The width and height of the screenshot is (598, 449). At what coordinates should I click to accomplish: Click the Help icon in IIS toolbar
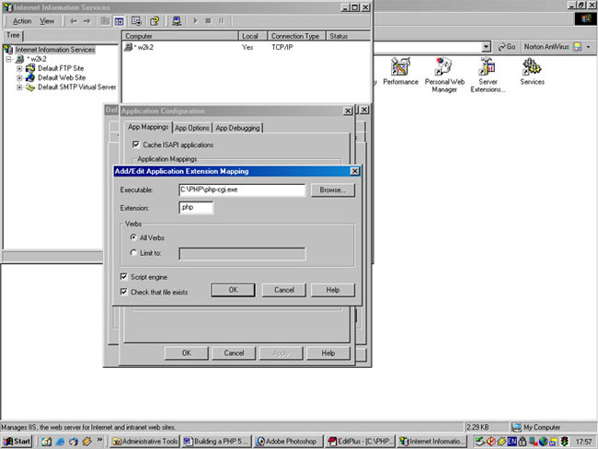155,20
